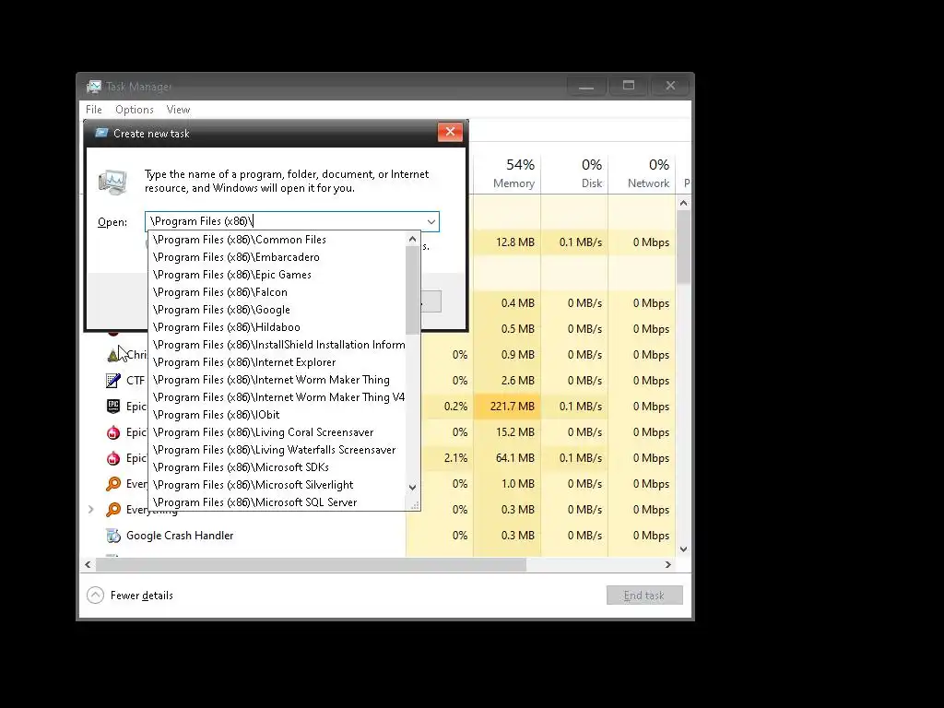
Task: Click the Task Manager title bar icon
Action: pos(93,87)
